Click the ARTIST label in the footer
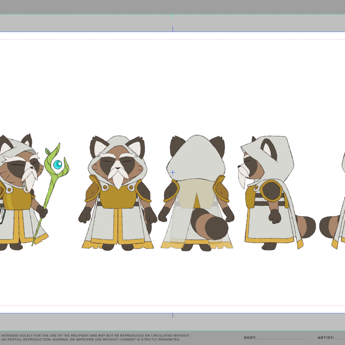 [325, 338]
